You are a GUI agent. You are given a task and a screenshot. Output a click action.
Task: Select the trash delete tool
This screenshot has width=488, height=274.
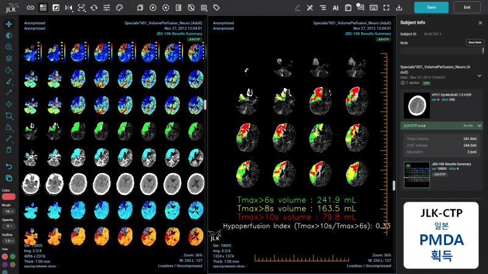(x=9, y=150)
